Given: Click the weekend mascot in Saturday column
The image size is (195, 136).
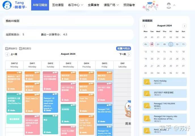Looking at the screenshot, I should 128,109.
